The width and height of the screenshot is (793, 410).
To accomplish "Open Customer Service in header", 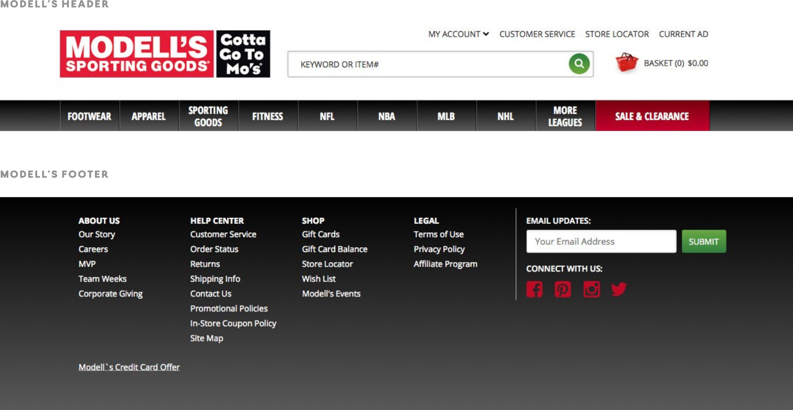I will 537,34.
